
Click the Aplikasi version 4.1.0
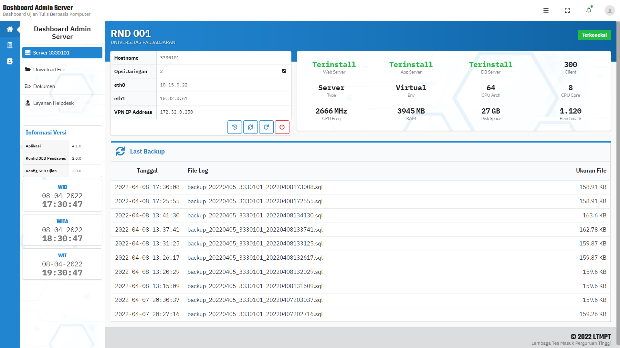[77, 146]
